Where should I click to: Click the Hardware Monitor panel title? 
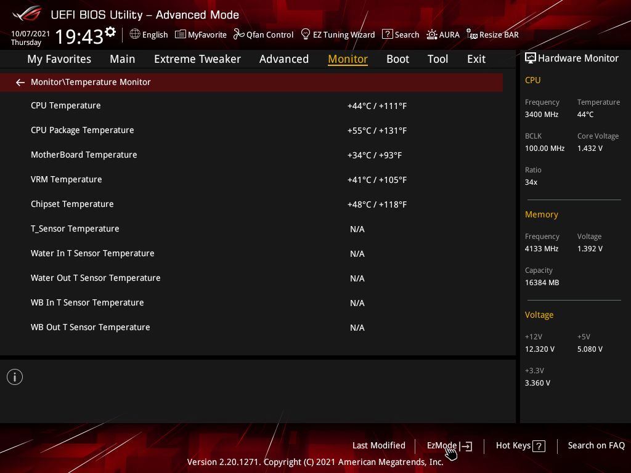[578, 59]
